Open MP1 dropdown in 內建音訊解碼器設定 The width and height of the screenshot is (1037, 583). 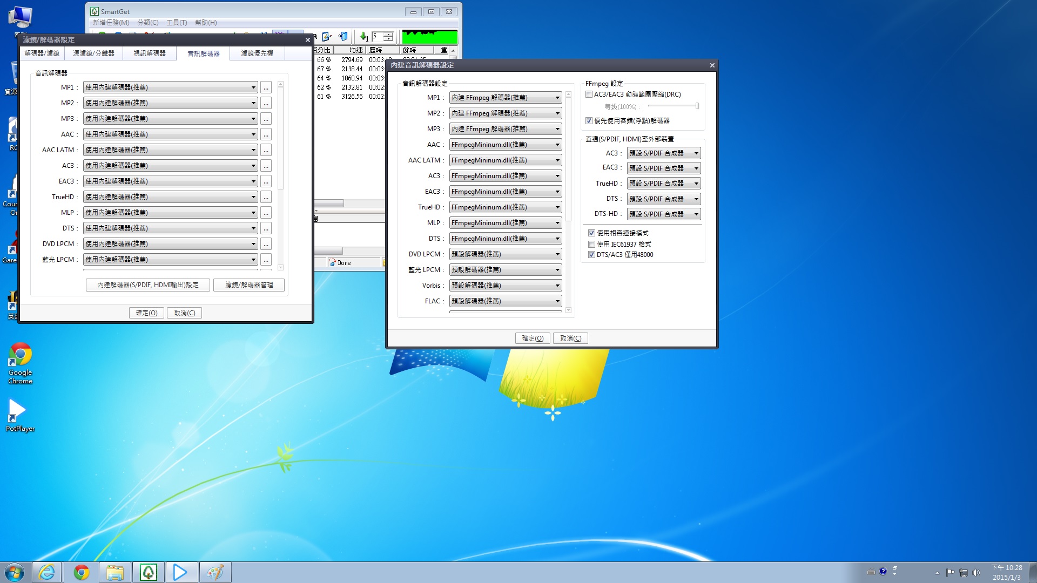coord(506,98)
